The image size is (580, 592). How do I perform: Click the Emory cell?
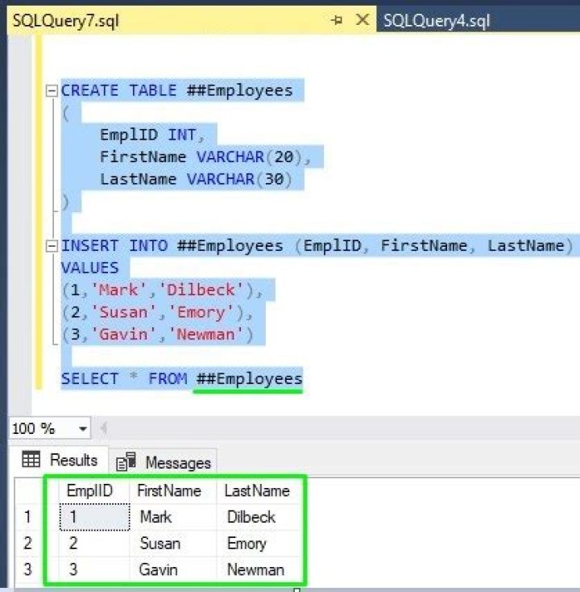[259, 544]
